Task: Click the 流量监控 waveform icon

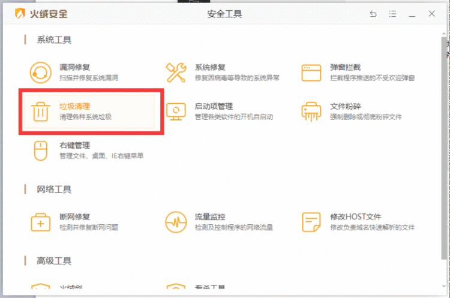Action: 176,222
